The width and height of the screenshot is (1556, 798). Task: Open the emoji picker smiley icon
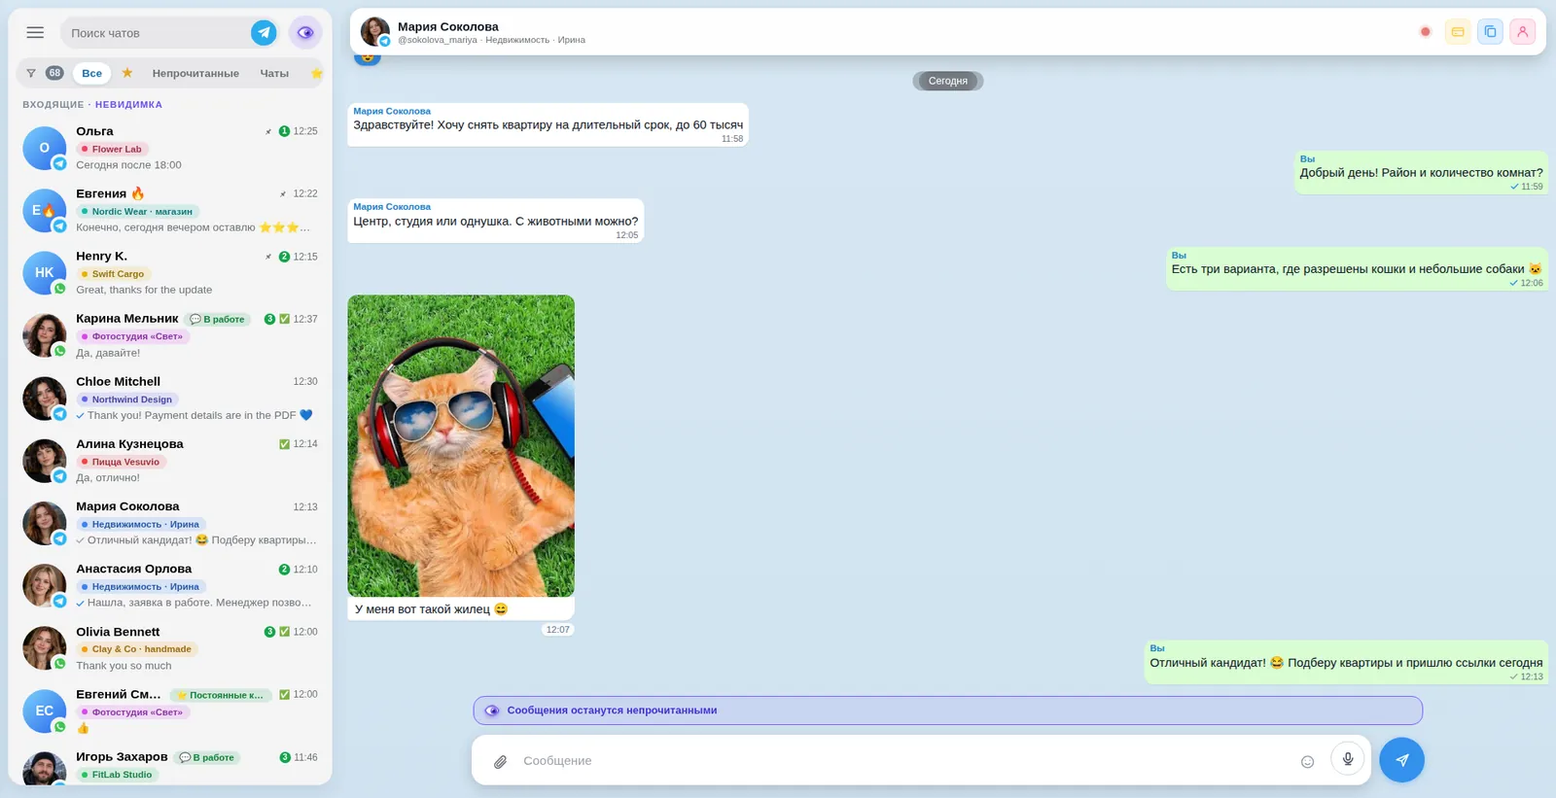pos(1307,762)
